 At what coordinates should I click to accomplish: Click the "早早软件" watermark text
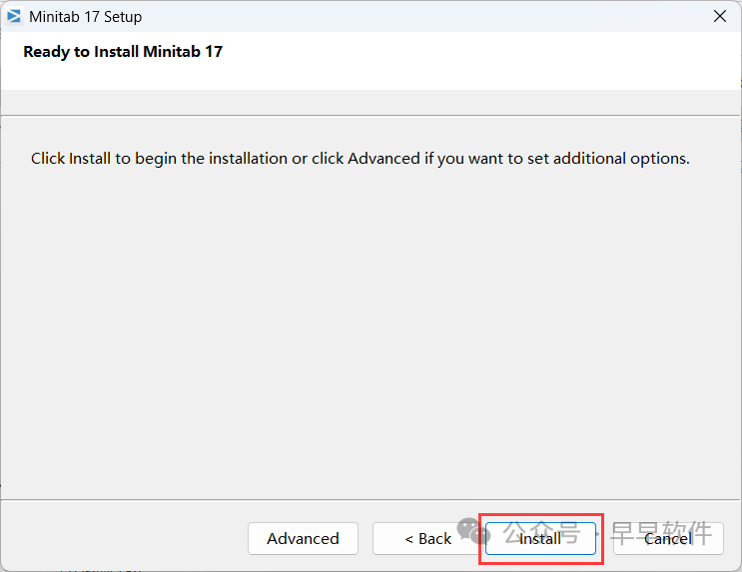(x=661, y=532)
